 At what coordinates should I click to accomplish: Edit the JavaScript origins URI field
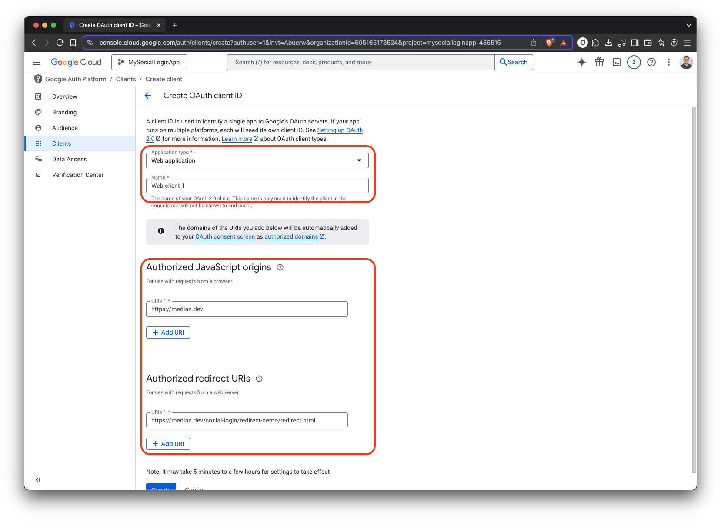247,309
